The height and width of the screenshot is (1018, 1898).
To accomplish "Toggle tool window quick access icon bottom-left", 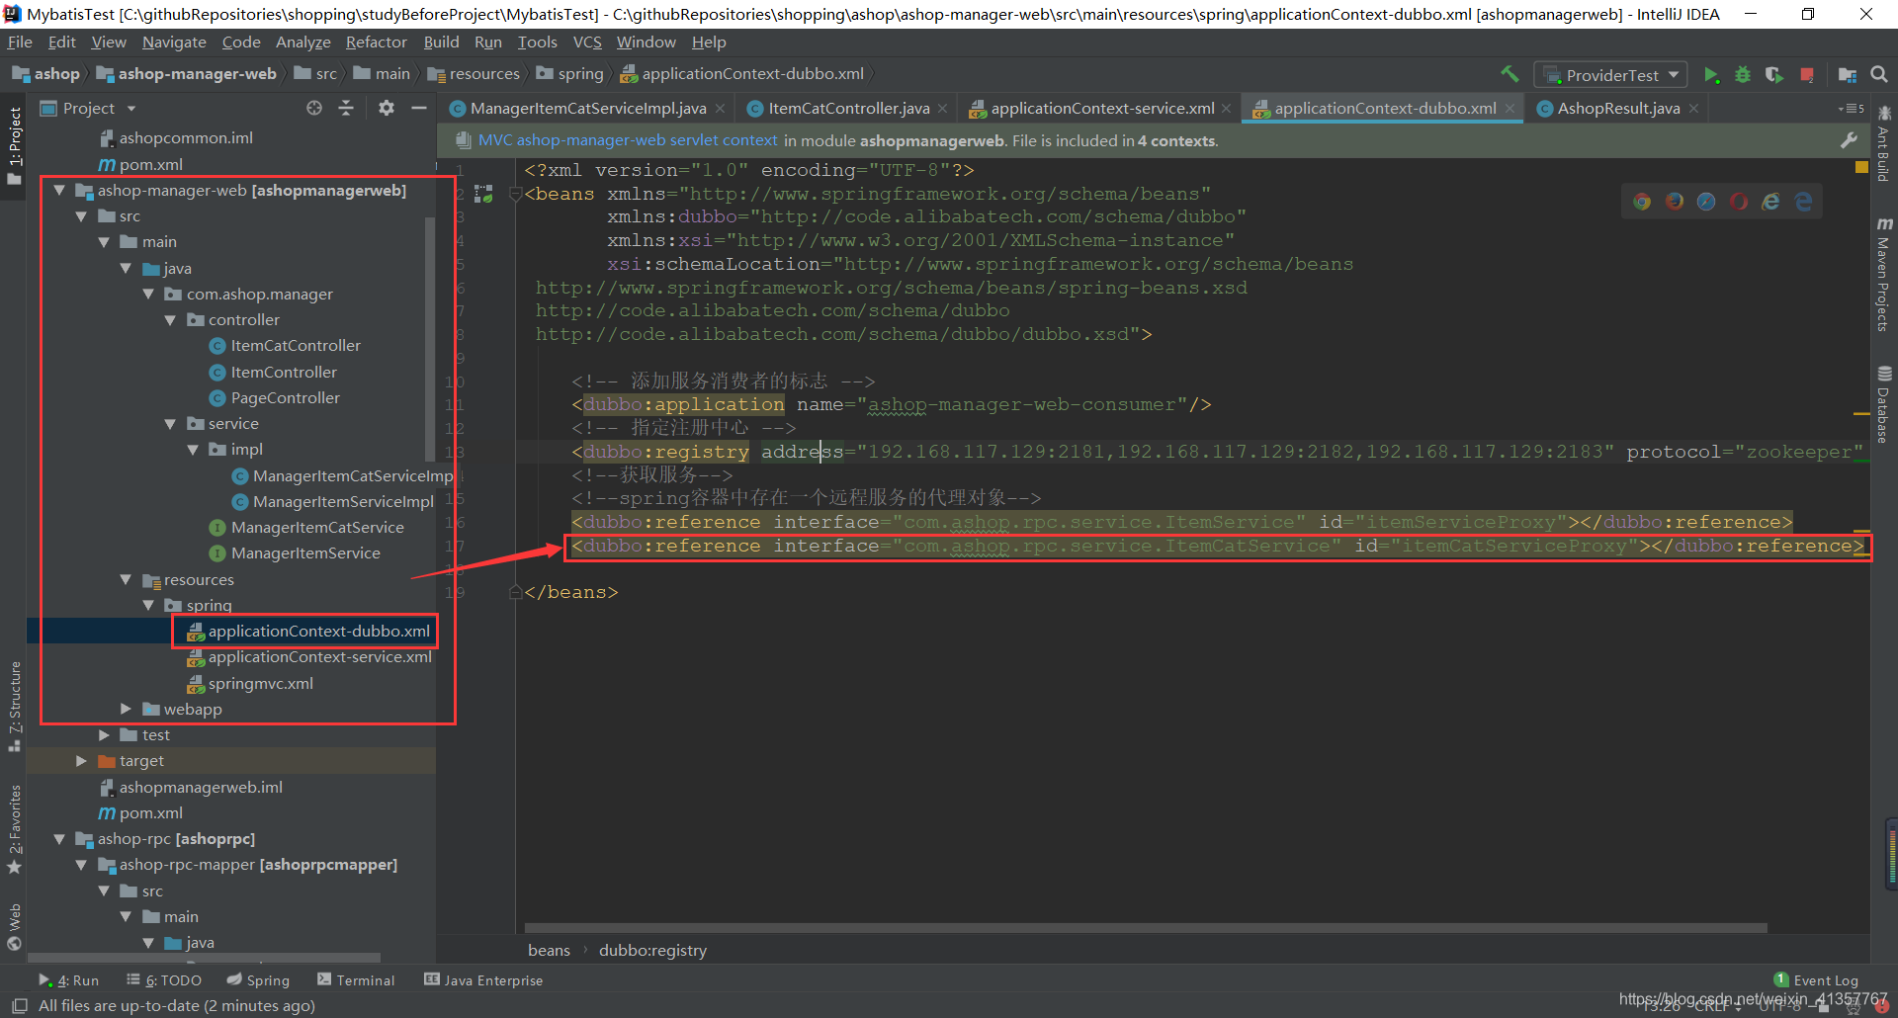I will point(19,1006).
